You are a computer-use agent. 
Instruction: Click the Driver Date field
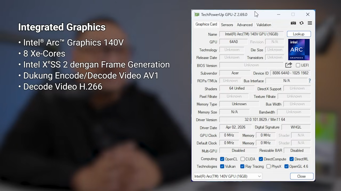(236, 127)
